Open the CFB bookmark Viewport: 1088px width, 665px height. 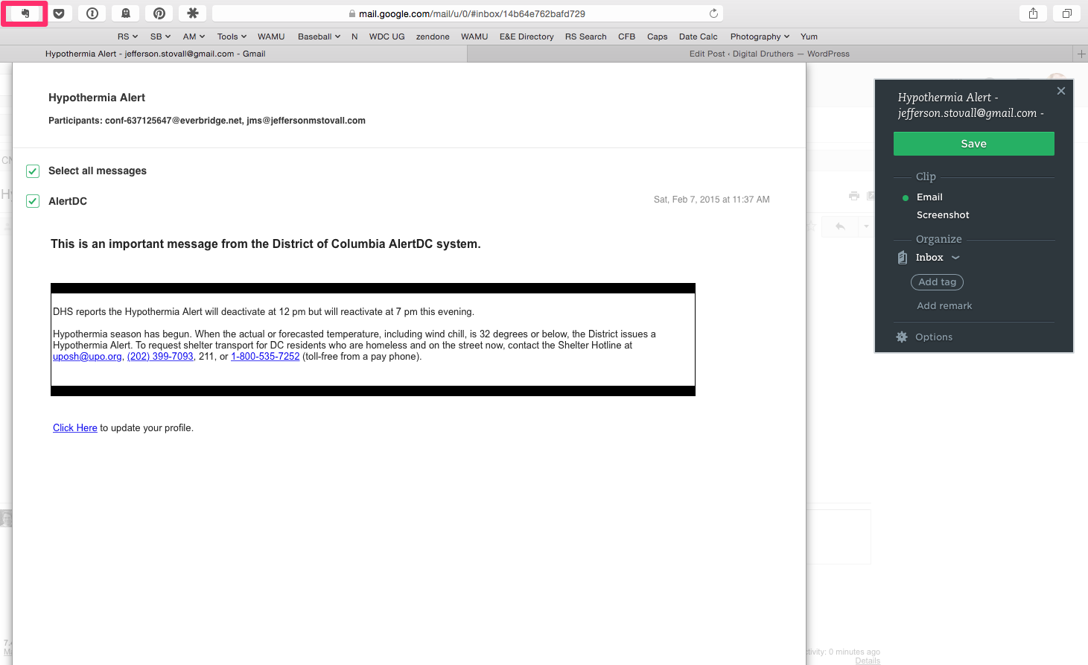click(626, 36)
